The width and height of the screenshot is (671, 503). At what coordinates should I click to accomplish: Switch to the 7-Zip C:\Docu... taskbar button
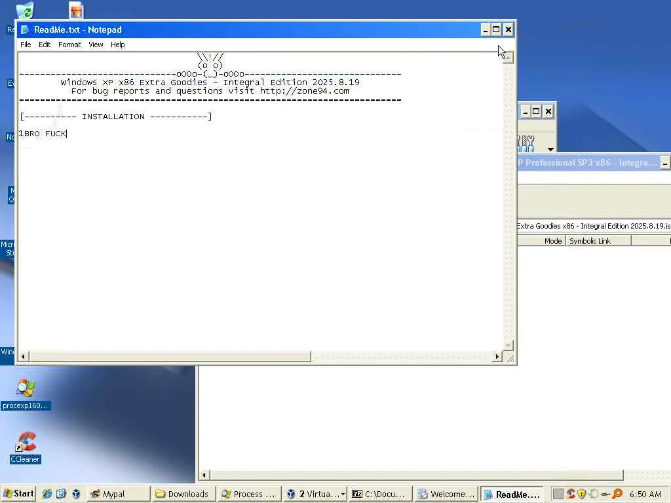coord(380,494)
